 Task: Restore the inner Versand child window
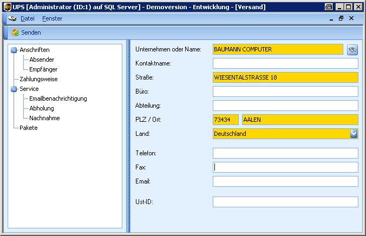pos(341,18)
